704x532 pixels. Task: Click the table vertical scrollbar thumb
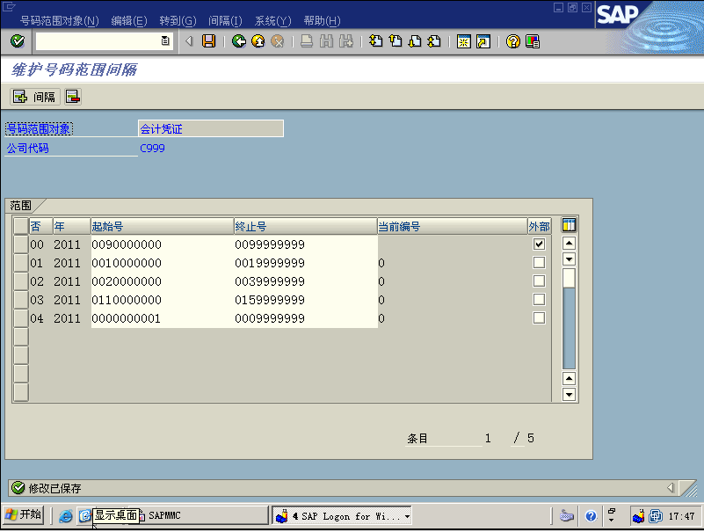[569, 280]
